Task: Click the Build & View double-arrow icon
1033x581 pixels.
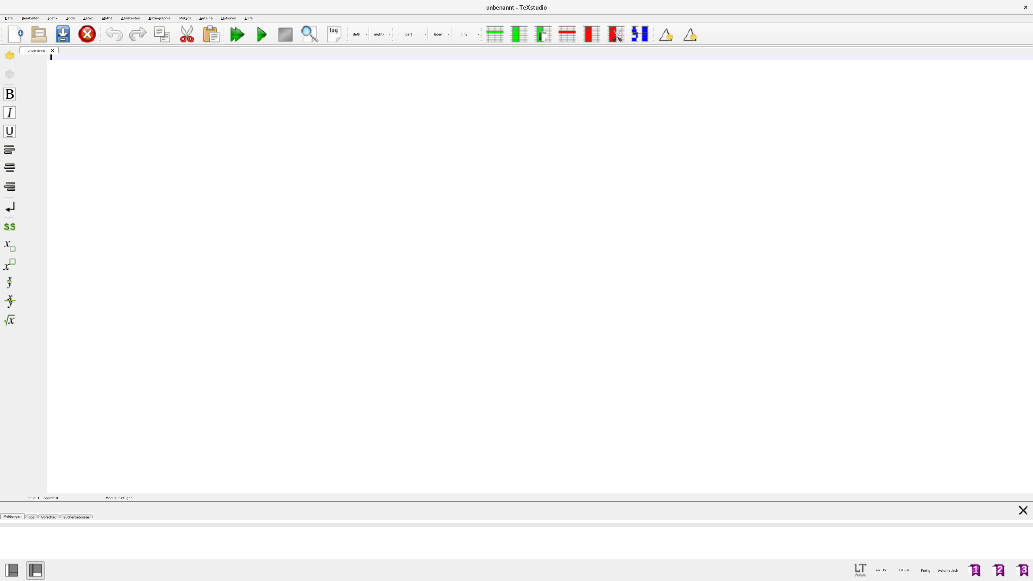Action: (237, 34)
